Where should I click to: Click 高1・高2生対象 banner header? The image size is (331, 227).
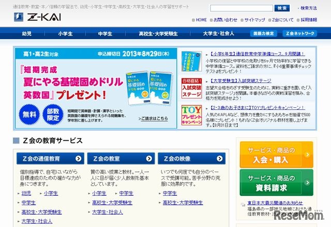(96, 54)
